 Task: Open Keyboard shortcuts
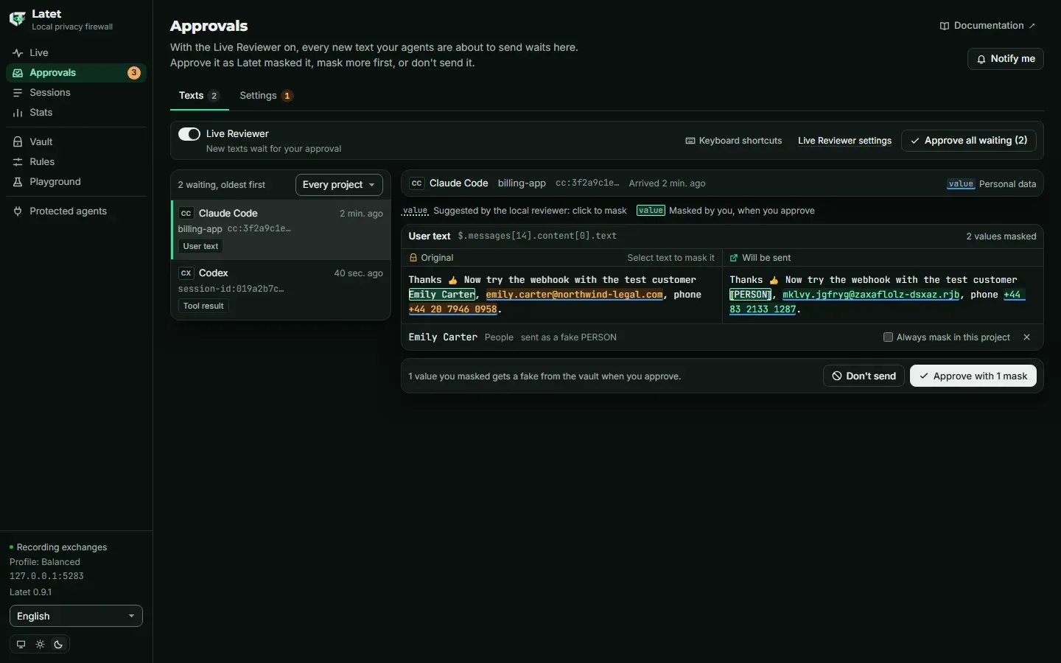pyautogui.click(x=734, y=141)
